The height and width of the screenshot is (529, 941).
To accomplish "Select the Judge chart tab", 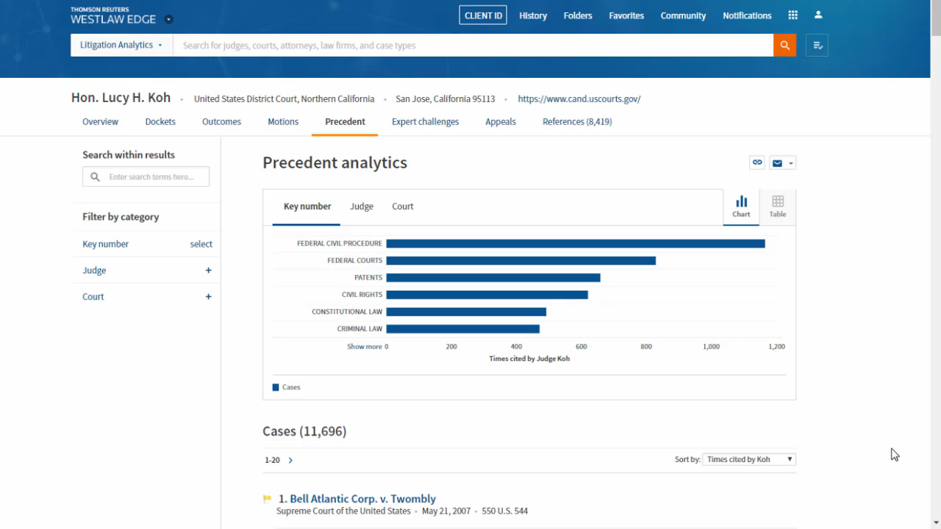I will point(361,206).
